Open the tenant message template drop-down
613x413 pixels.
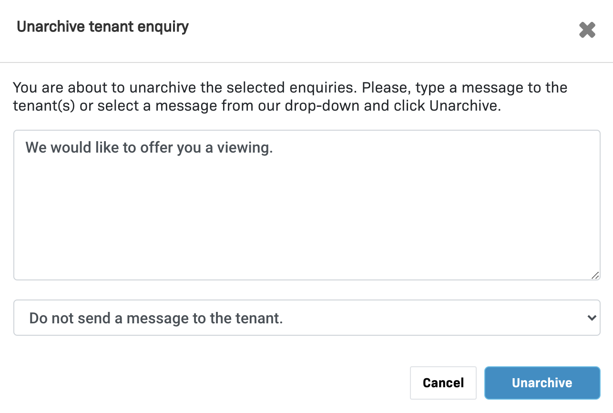(306, 318)
